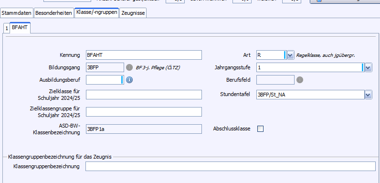This screenshot has height=183, width=380.
Task: Expand the Stundentafel dropdown
Action: click(369, 95)
